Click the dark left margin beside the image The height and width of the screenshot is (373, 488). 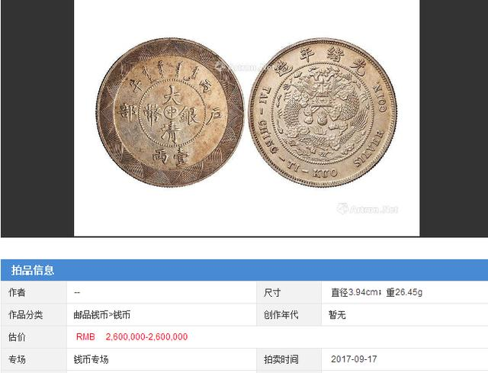coord(37,118)
